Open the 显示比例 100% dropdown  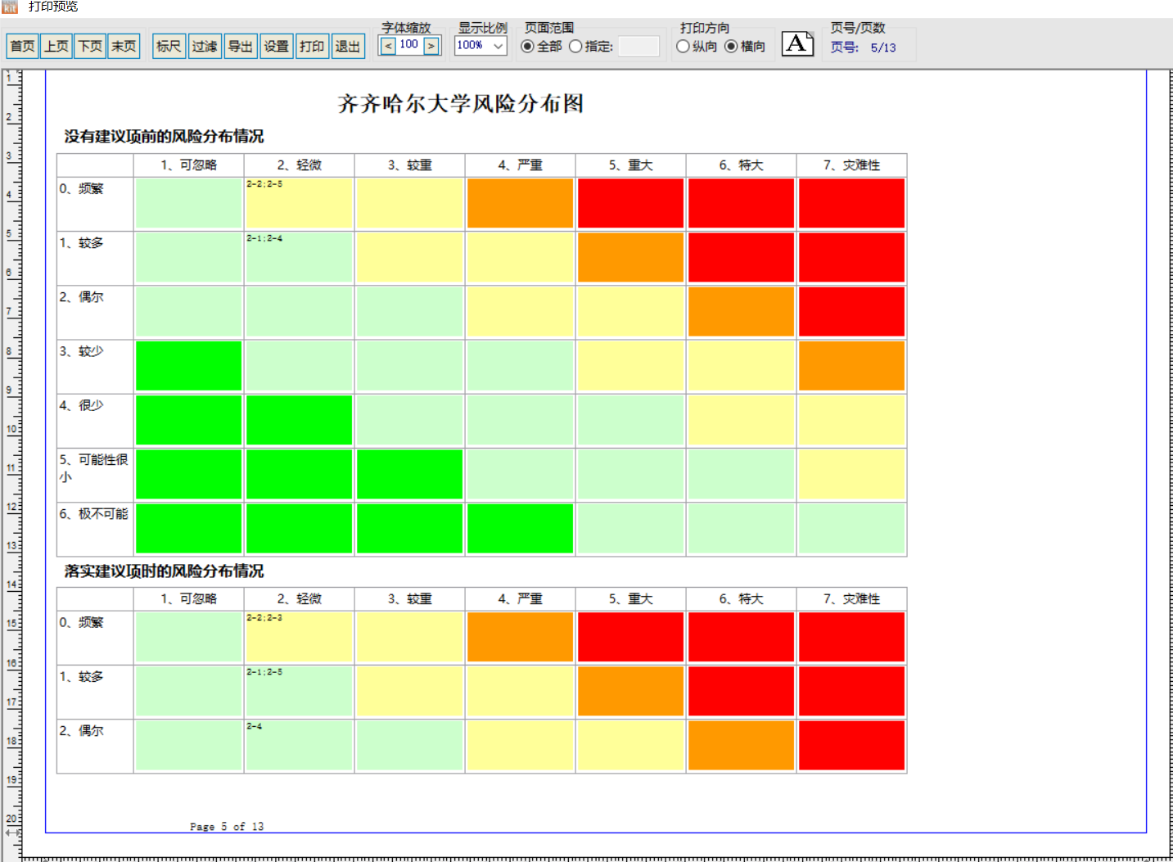480,46
